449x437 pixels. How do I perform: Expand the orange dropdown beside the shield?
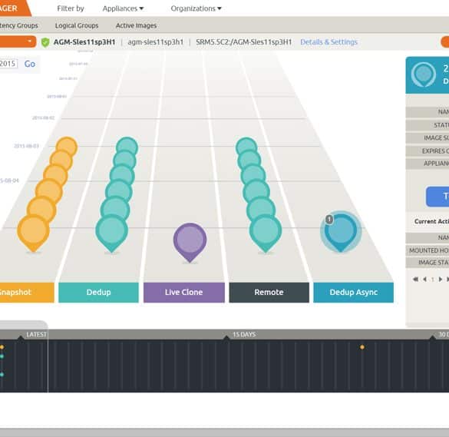tap(18, 41)
